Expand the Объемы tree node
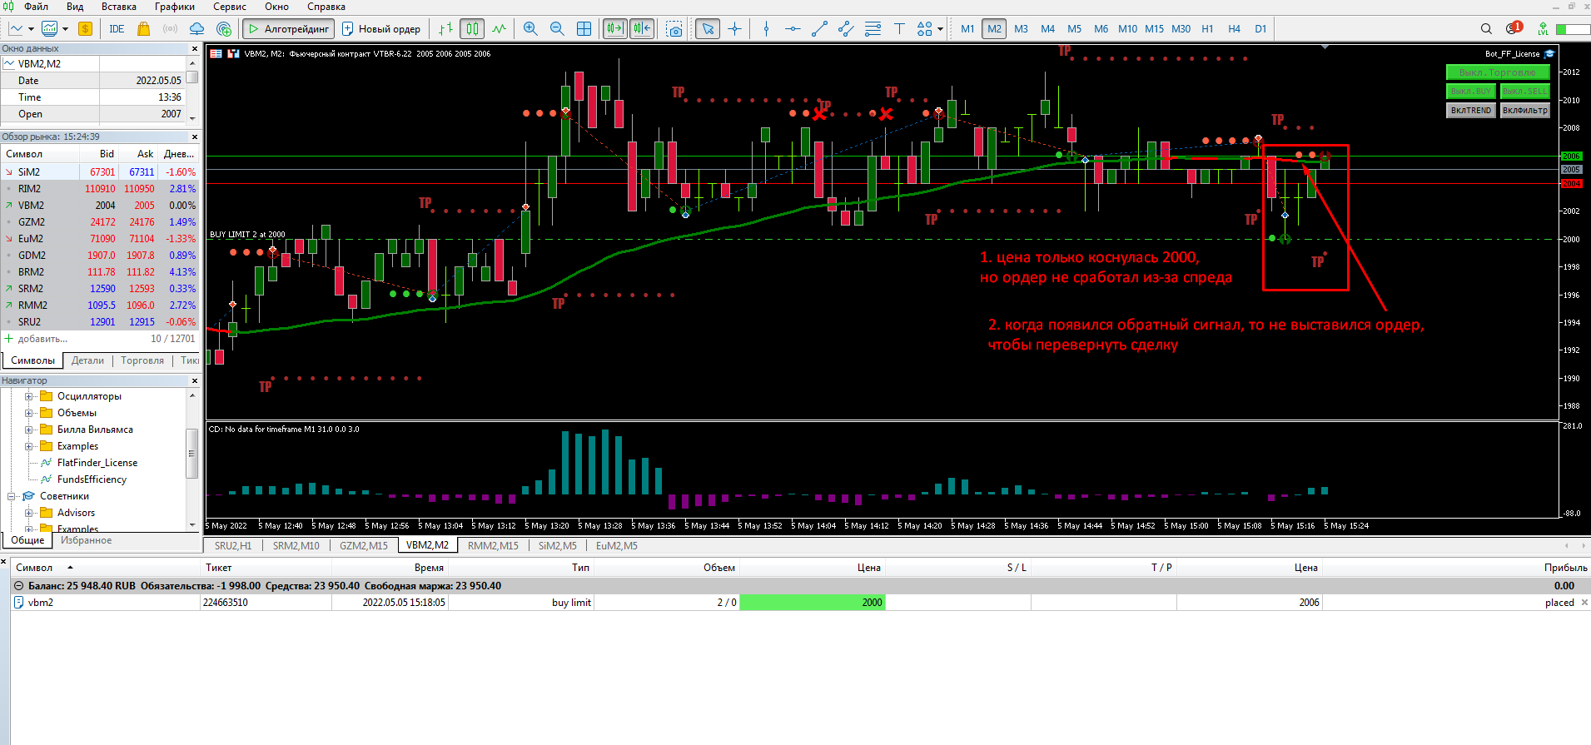Image resolution: width=1591 pixels, height=745 pixels. click(29, 413)
